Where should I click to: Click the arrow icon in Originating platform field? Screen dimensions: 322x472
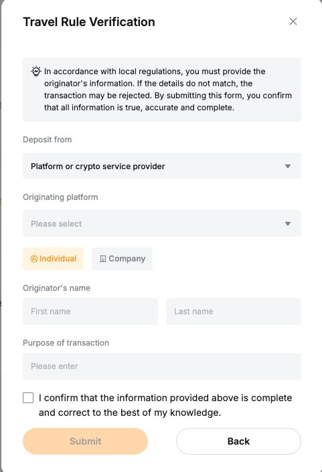coord(288,224)
